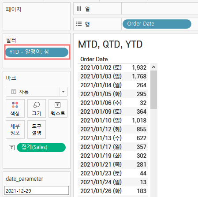Select the row 2021/01/26 (화)

[x=113, y=191]
